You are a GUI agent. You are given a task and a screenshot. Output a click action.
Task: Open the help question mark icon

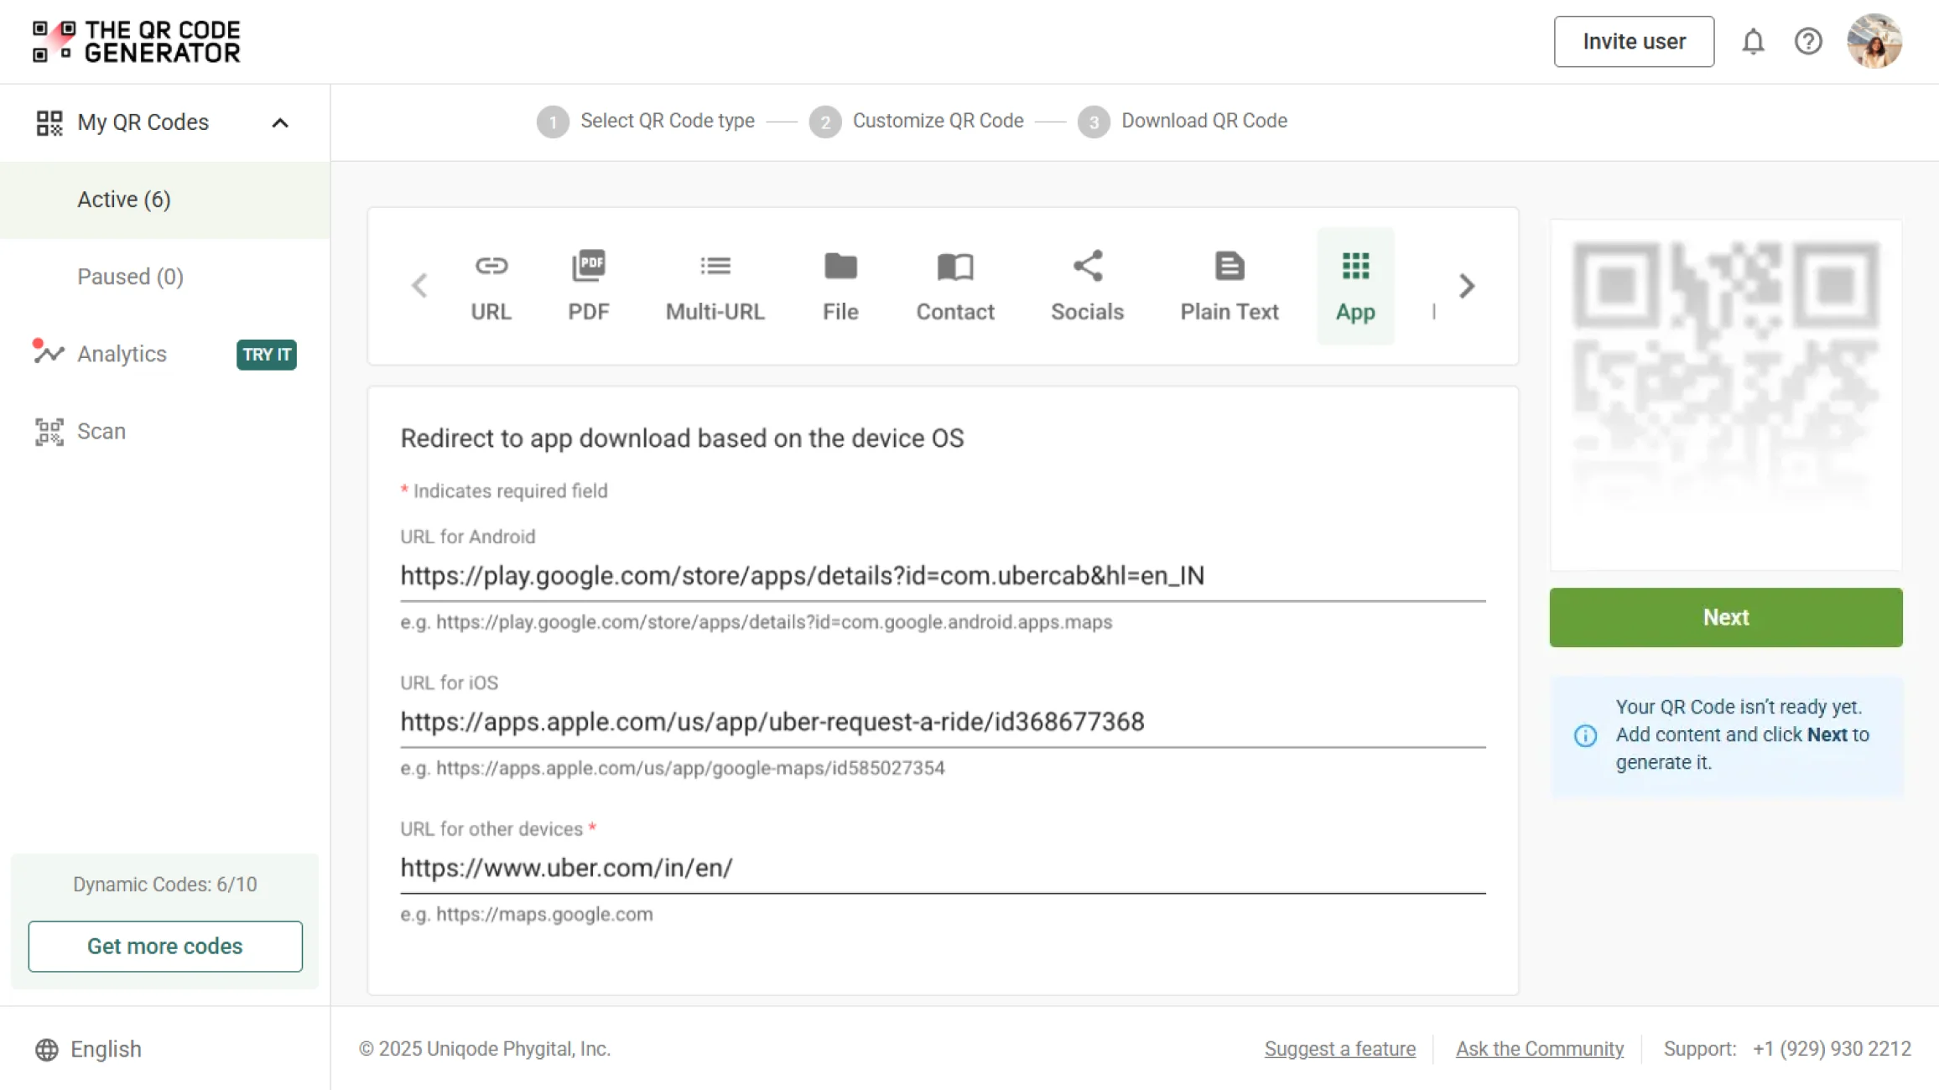click(1808, 41)
